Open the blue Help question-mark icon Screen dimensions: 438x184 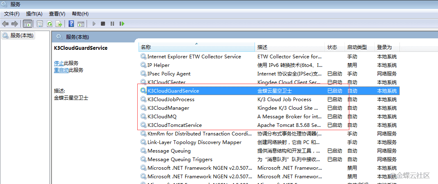(71, 24)
